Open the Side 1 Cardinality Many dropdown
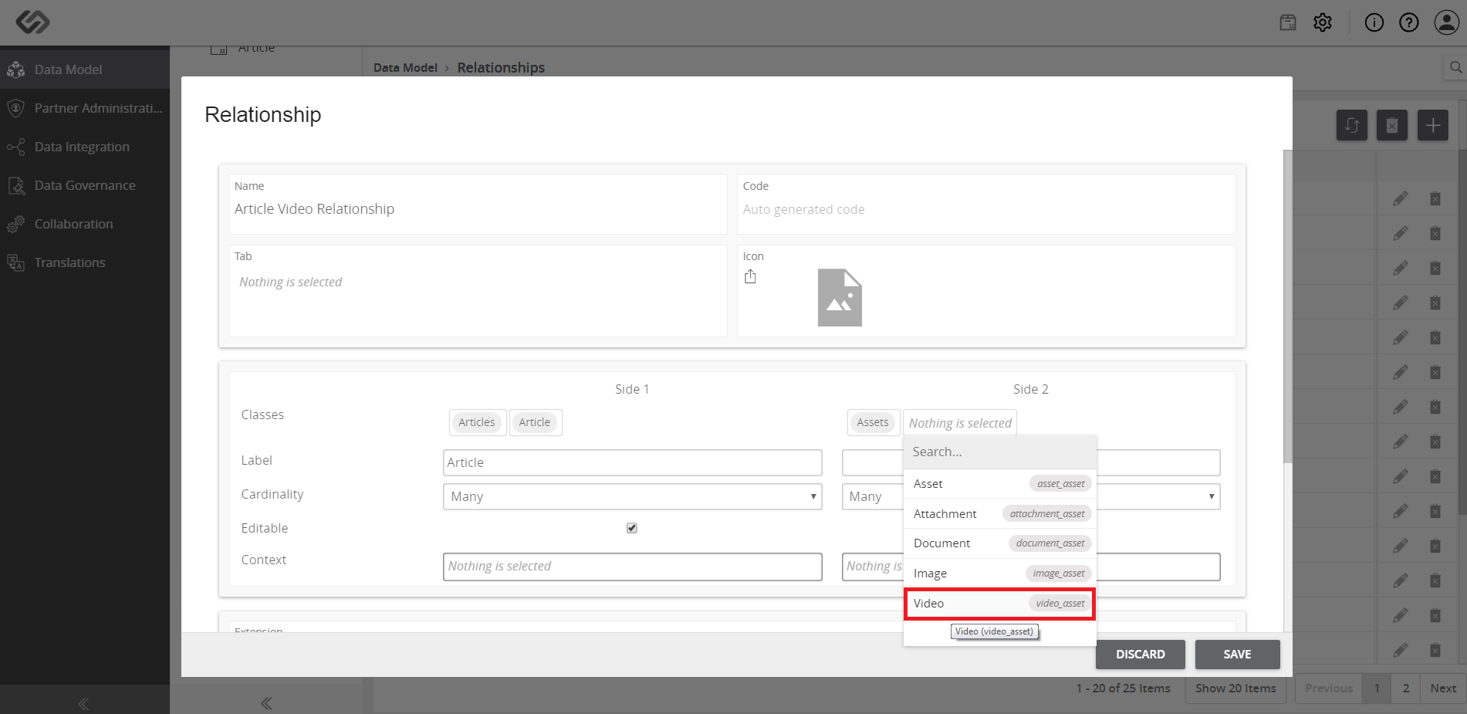 [x=632, y=496]
